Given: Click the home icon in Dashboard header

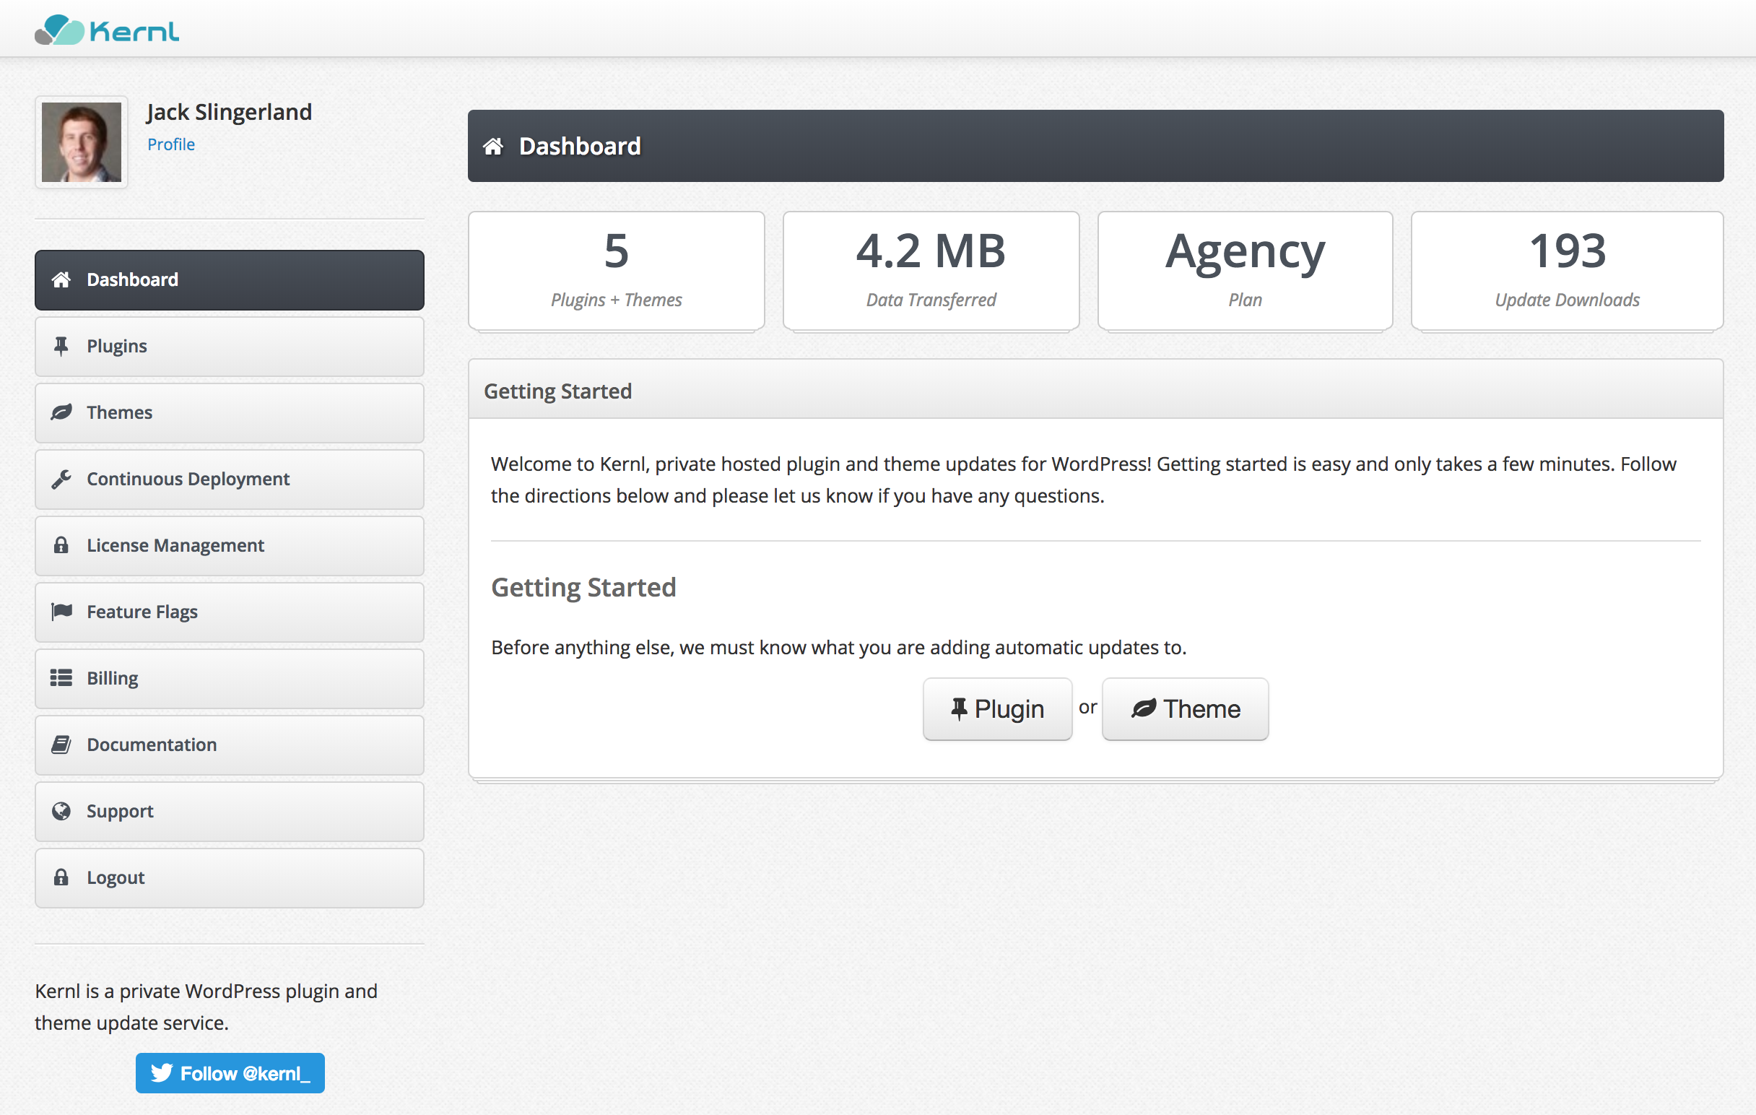Looking at the screenshot, I should pos(493,147).
